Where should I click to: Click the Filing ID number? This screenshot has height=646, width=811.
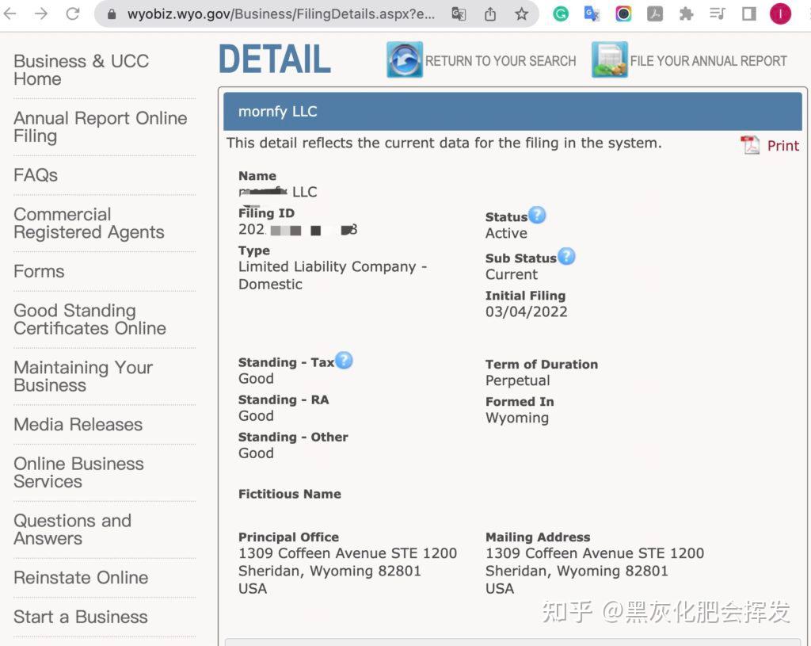[x=298, y=229]
